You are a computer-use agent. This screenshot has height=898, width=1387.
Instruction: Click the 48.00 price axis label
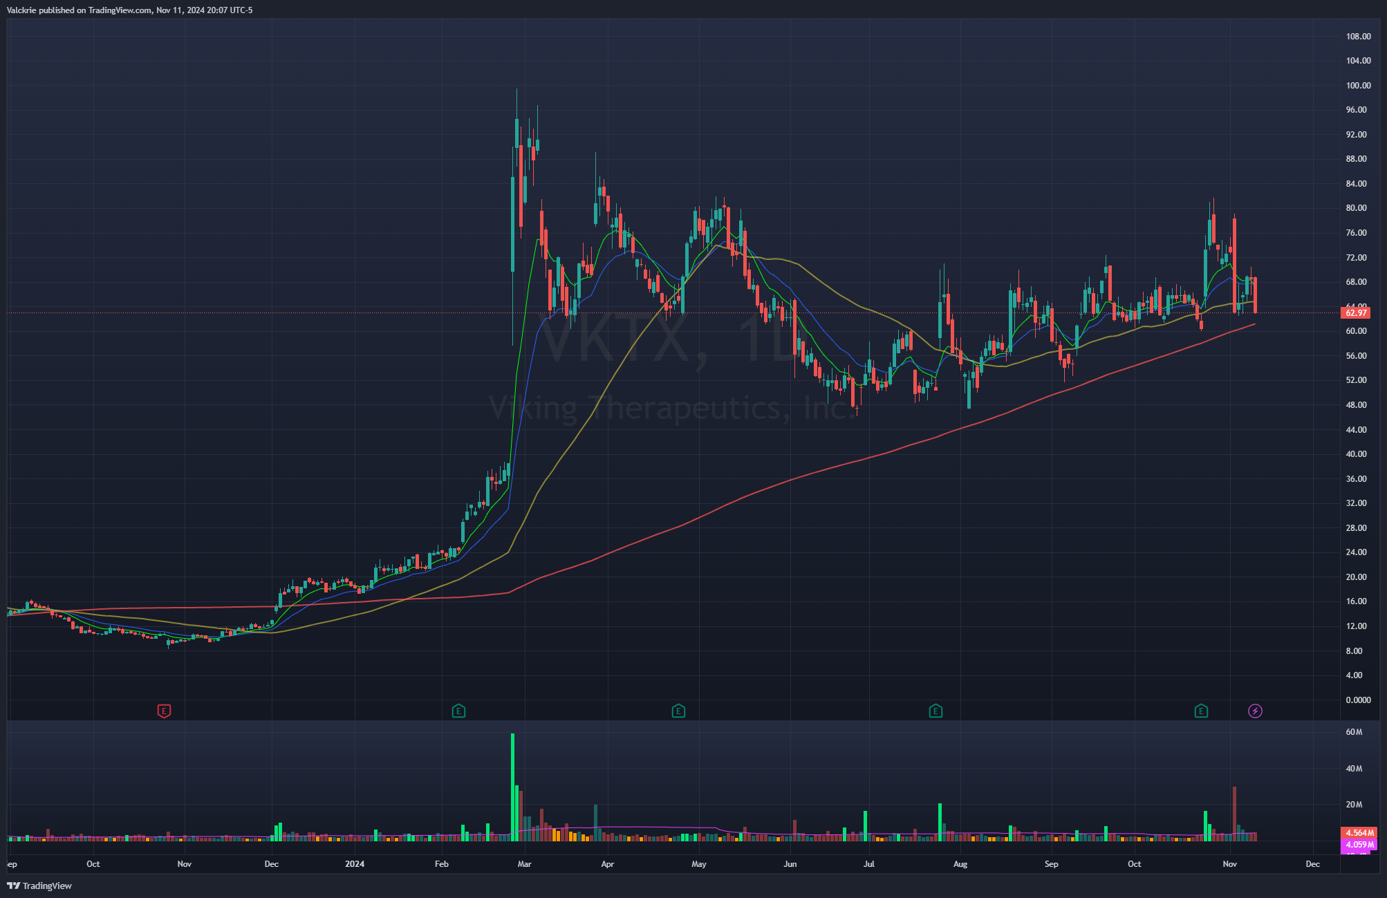coord(1356,405)
